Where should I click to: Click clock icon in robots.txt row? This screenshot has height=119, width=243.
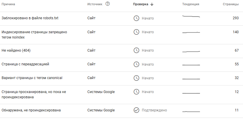point(136,18)
